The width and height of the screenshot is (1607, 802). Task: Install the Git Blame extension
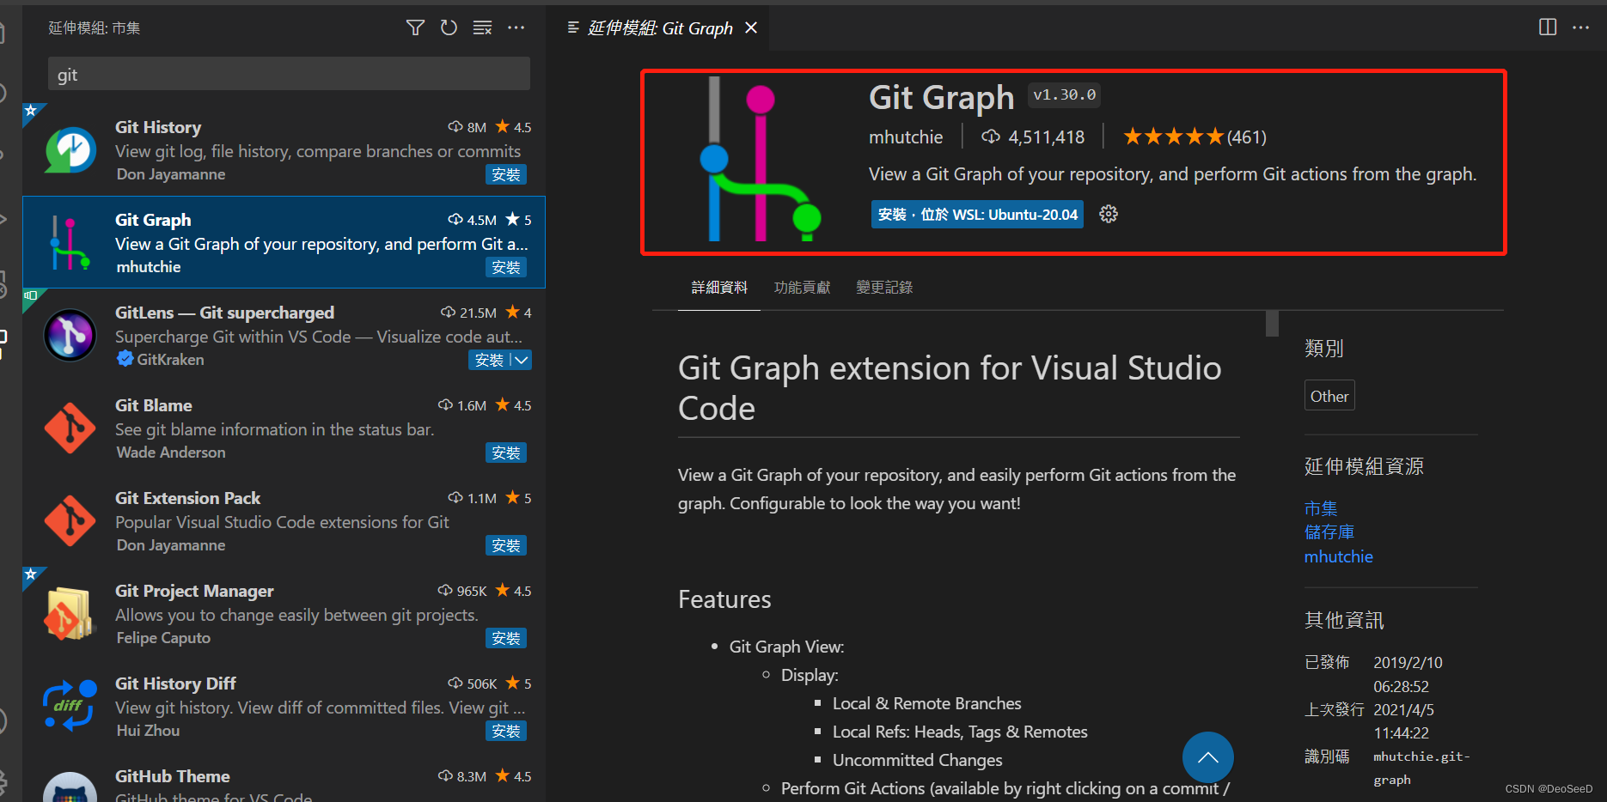(506, 453)
